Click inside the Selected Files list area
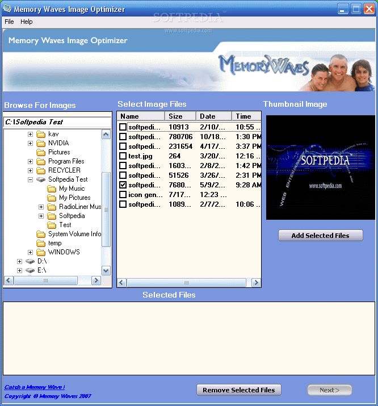378x406 pixels. pos(189,338)
